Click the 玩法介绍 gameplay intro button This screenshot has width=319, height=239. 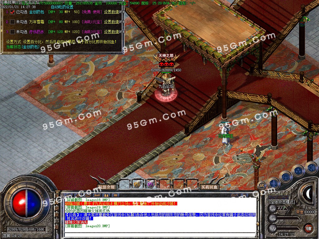[x=107, y=187]
